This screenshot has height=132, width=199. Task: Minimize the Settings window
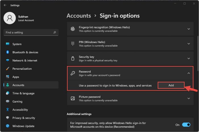click(175, 3)
